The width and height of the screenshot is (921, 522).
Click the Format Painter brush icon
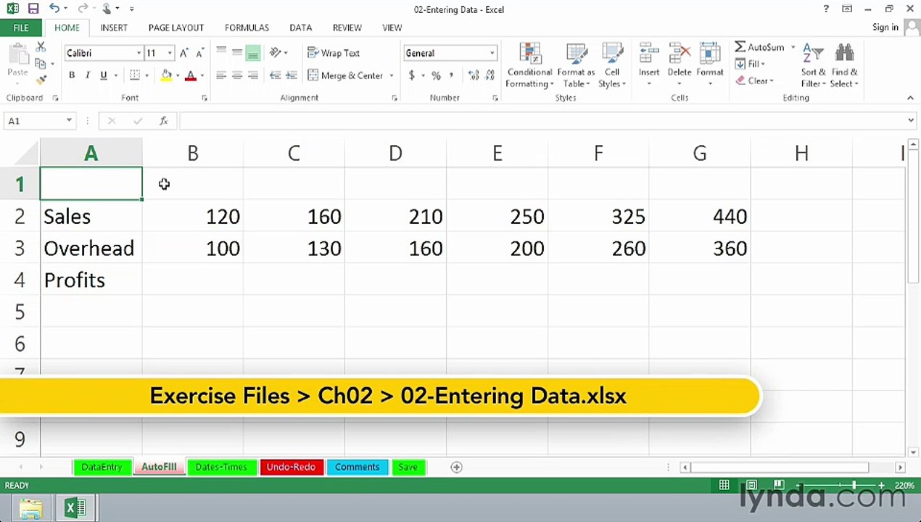click(41, 80)
